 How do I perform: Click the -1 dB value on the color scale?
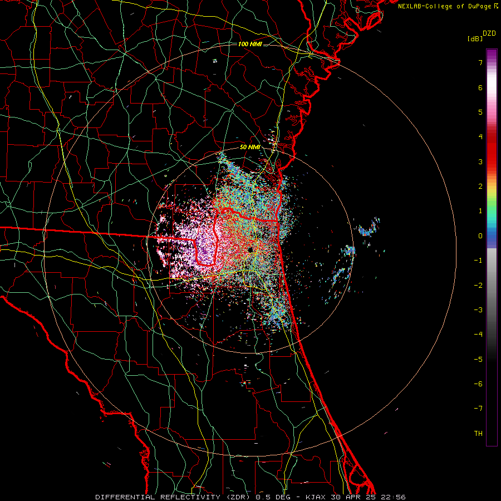(478, 261)
